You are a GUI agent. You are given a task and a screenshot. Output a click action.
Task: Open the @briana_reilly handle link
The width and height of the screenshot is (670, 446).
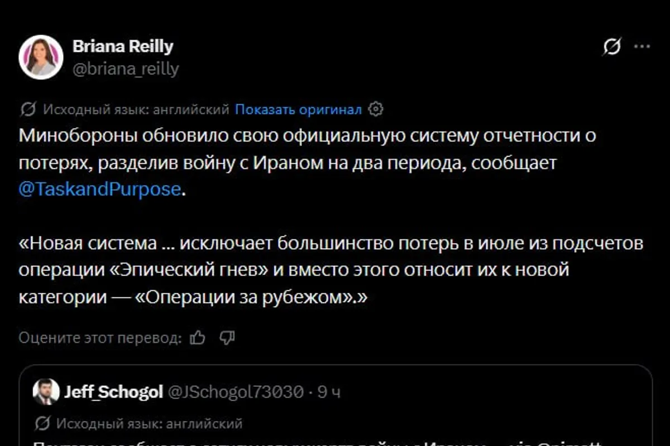126,69
